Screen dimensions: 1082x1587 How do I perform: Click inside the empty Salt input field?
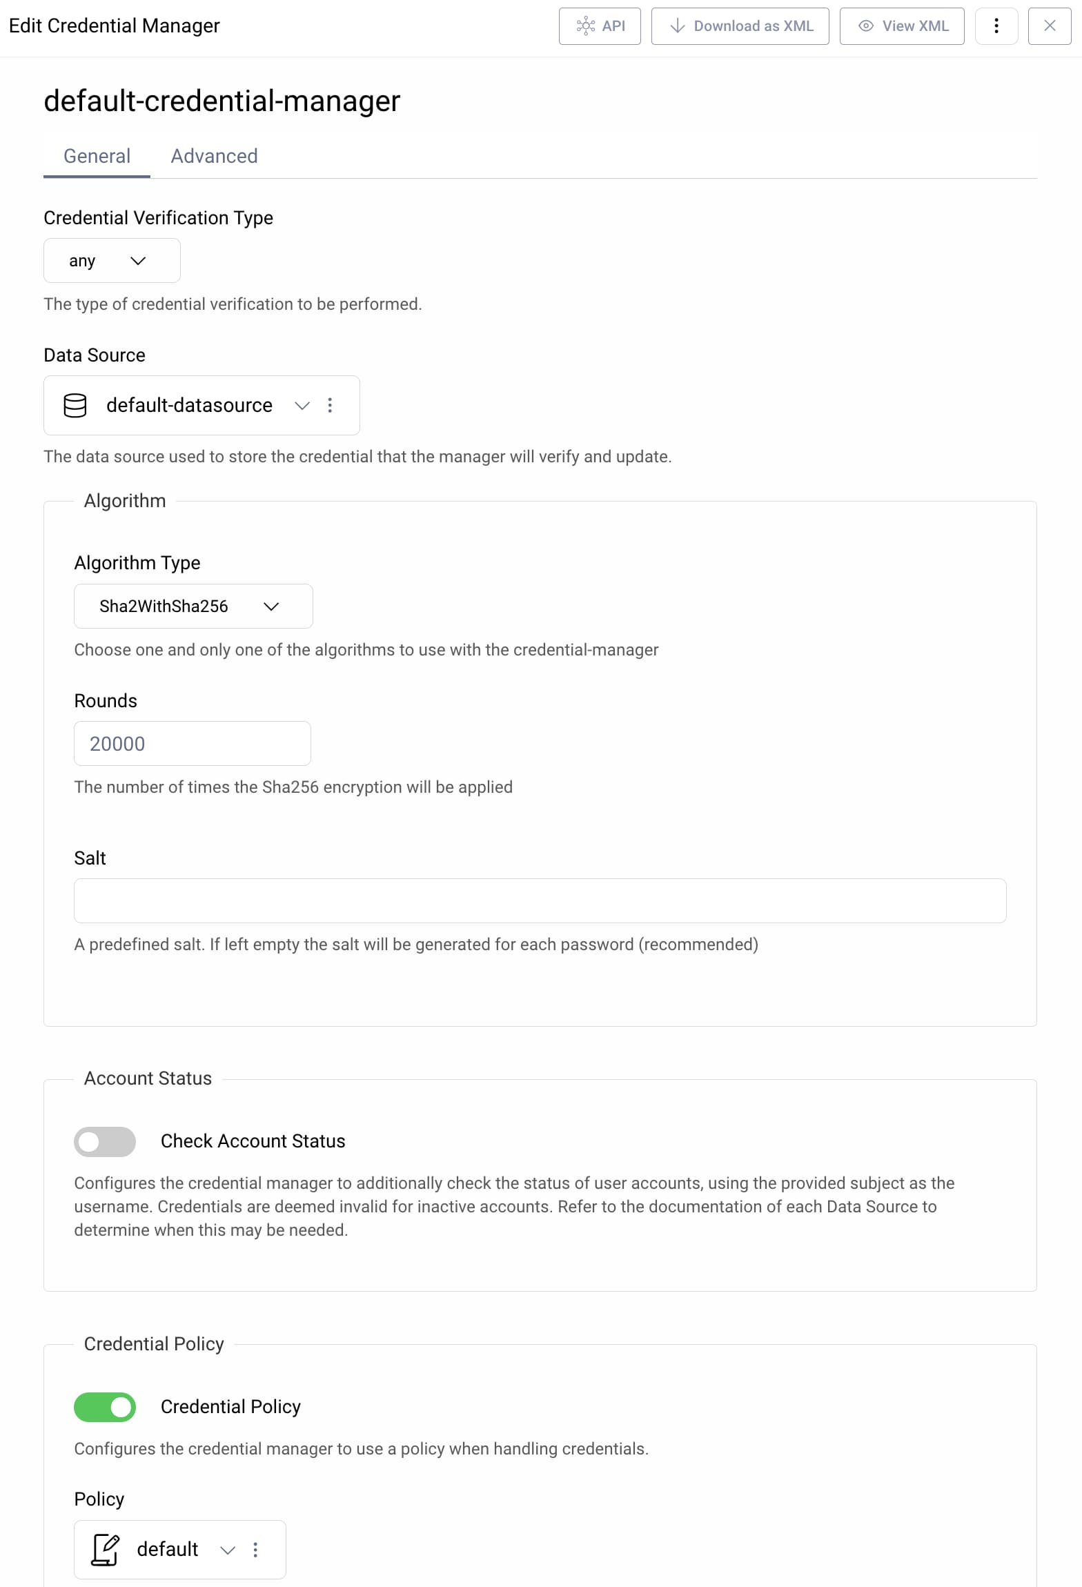pyautogui.click(x=540, y=900)
